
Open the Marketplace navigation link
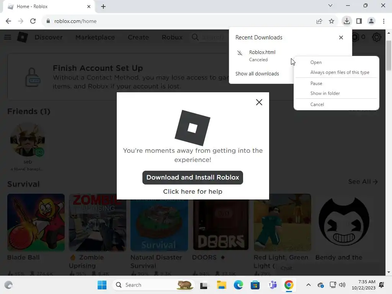95,37
